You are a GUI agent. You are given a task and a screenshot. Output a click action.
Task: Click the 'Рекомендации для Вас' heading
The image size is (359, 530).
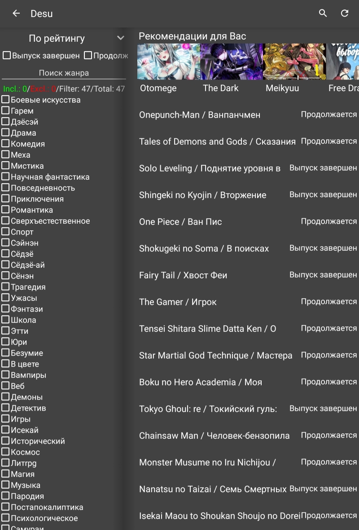tap(192, 36)
